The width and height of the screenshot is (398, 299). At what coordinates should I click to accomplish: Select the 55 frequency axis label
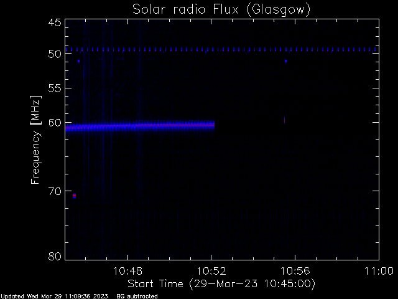click(x=55, y=88)
